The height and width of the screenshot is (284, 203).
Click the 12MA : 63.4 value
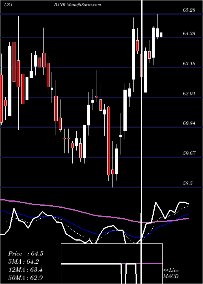pyautogui.click(x=25, y=270)
